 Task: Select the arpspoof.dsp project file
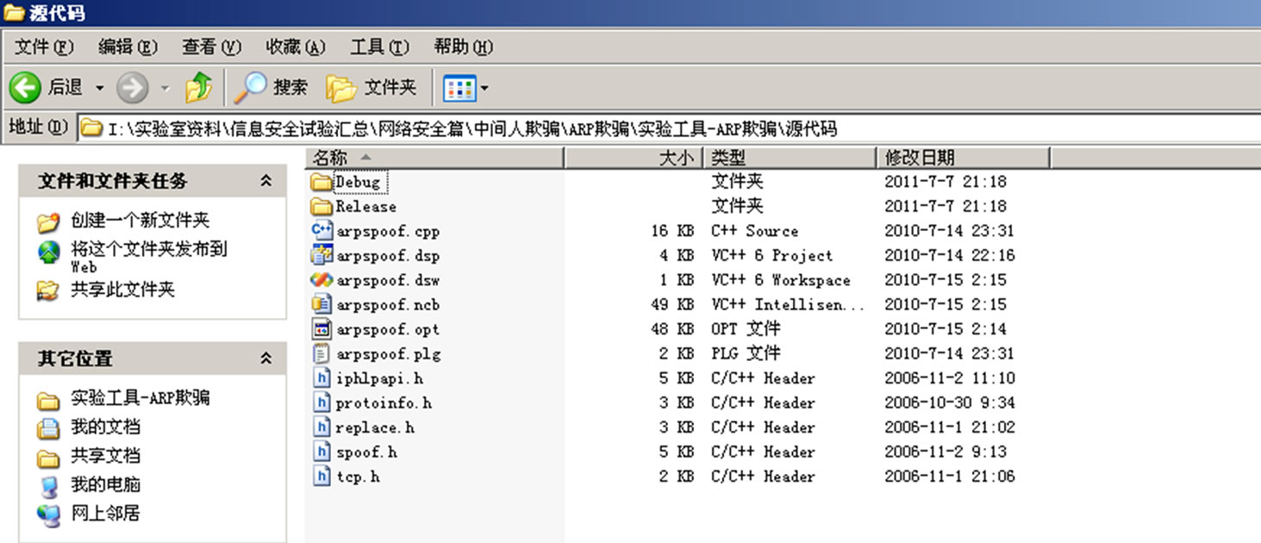click(387, 256)
